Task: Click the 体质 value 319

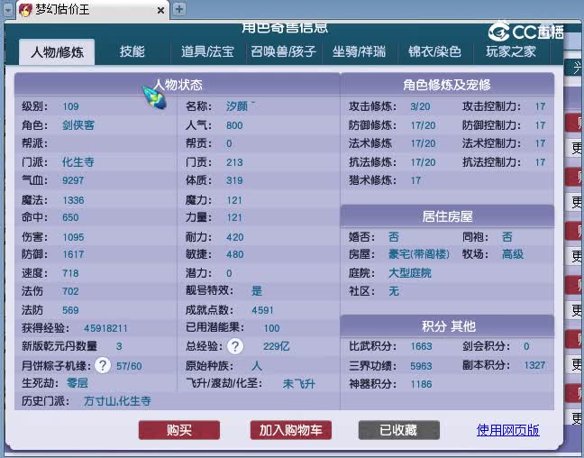Action: coord(234,180)
